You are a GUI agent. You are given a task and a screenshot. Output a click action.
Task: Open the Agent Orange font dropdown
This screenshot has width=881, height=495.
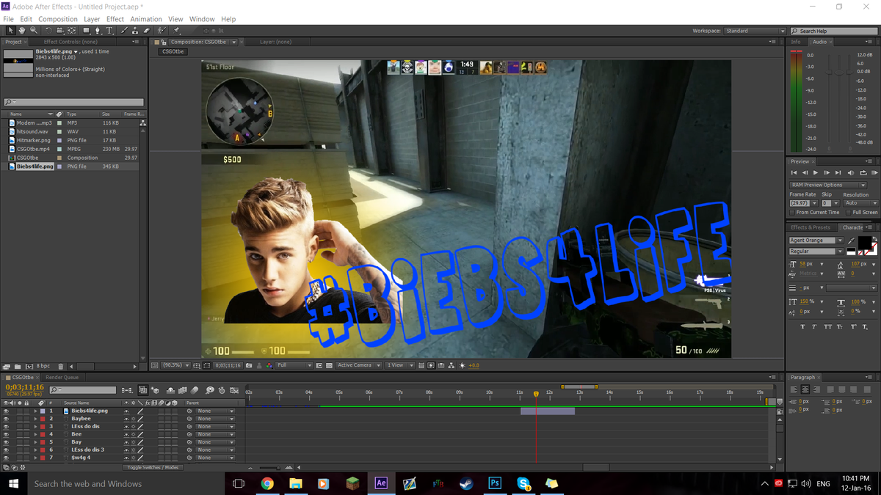tap(815, 241)
